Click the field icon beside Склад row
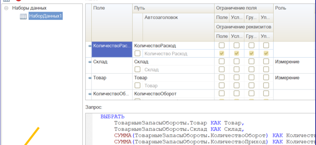The image size is (316, 145). (x=90, y=62)
